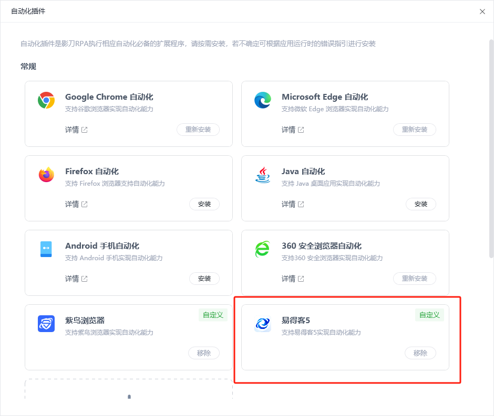
Task: Click the title text 紫鸟浏览器
Action: 85,321
